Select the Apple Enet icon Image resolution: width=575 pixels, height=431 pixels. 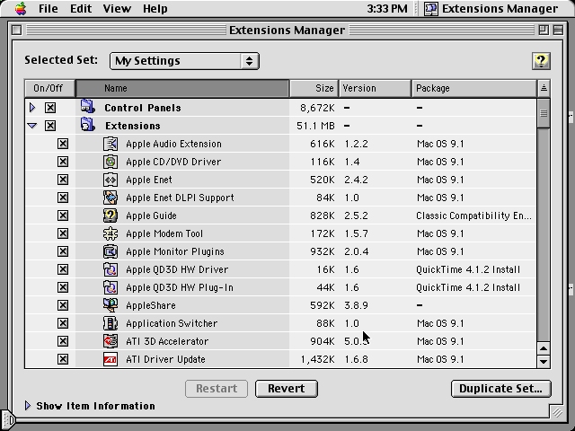111,180
